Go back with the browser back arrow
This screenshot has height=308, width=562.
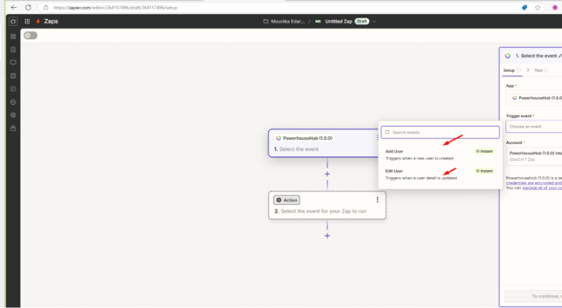coord(13,8)
